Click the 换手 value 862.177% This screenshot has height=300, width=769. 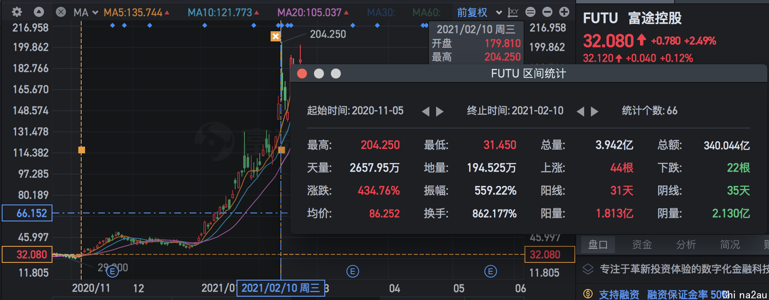click(494, 214)
